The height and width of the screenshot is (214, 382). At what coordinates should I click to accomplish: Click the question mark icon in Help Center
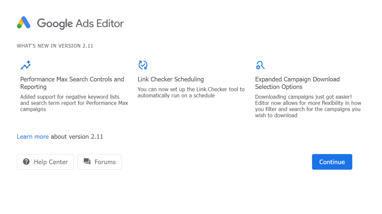pyautogui.click(x=26, y=162)
